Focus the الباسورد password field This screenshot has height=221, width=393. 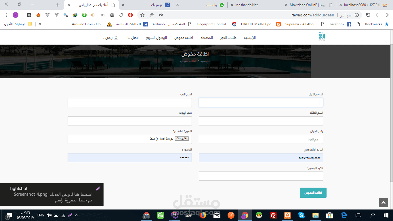coord(130,158)
